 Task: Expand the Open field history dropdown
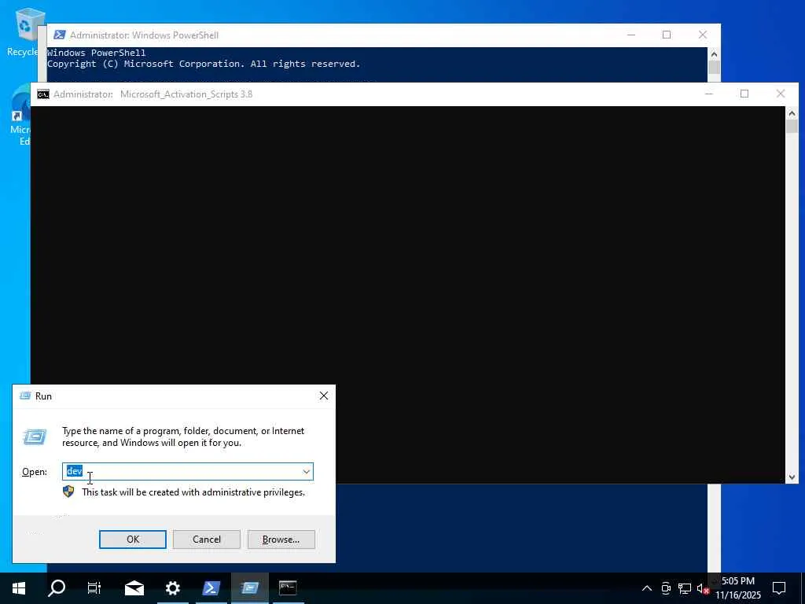(306, 472)
